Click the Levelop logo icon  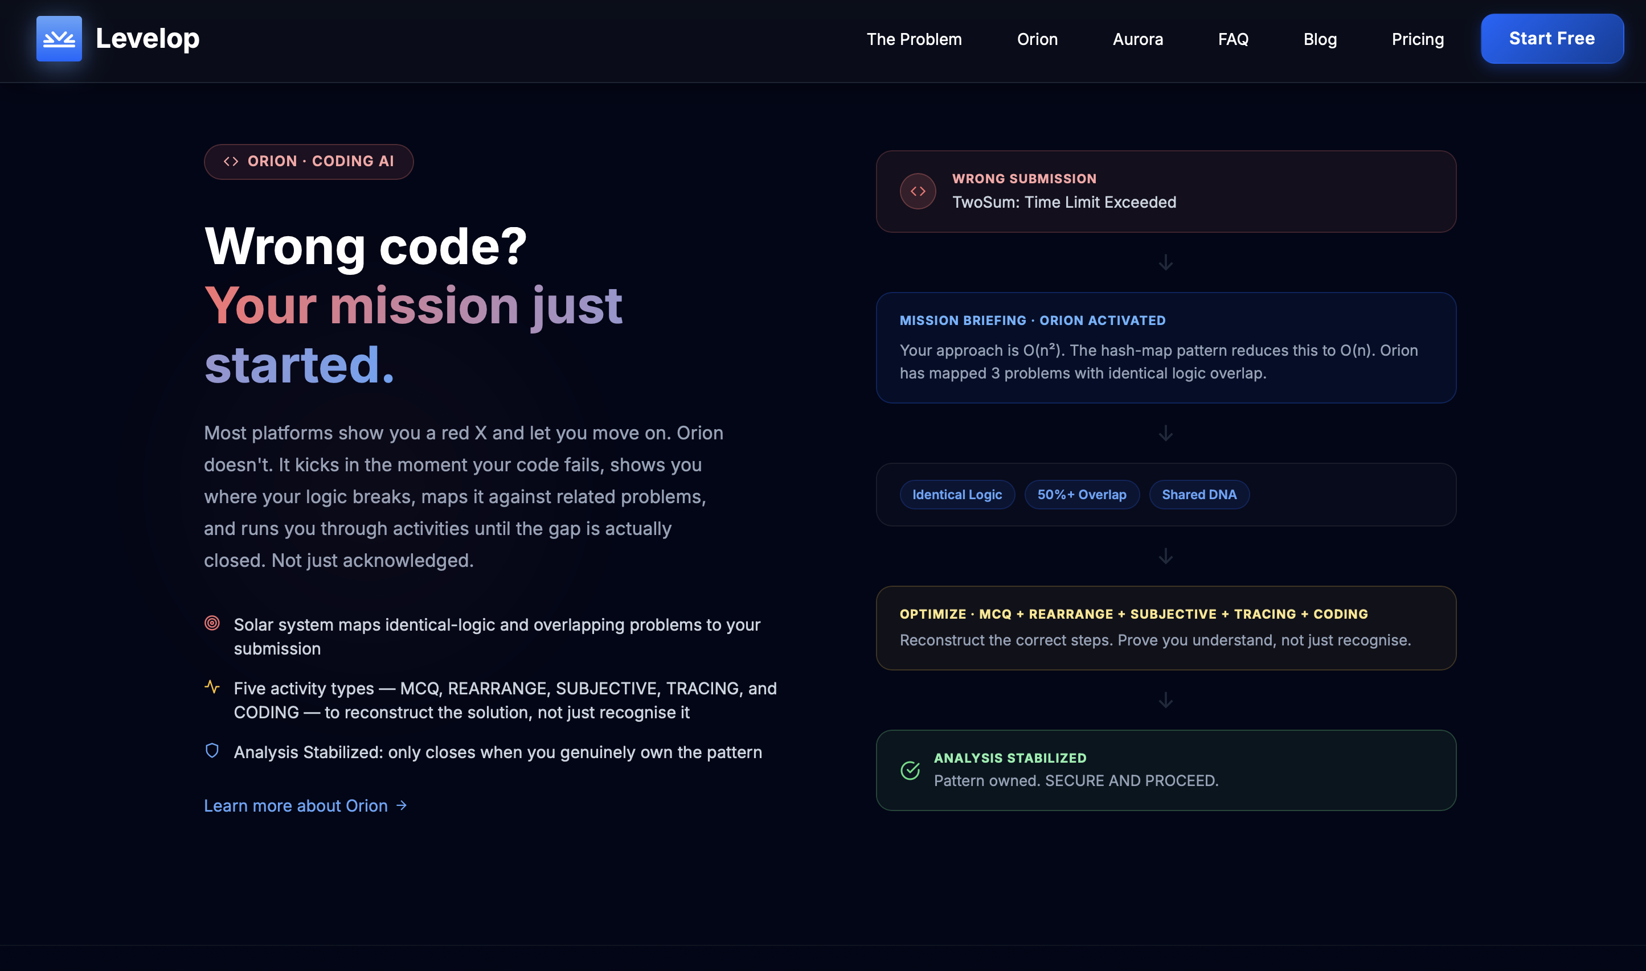tap(59, 39)
